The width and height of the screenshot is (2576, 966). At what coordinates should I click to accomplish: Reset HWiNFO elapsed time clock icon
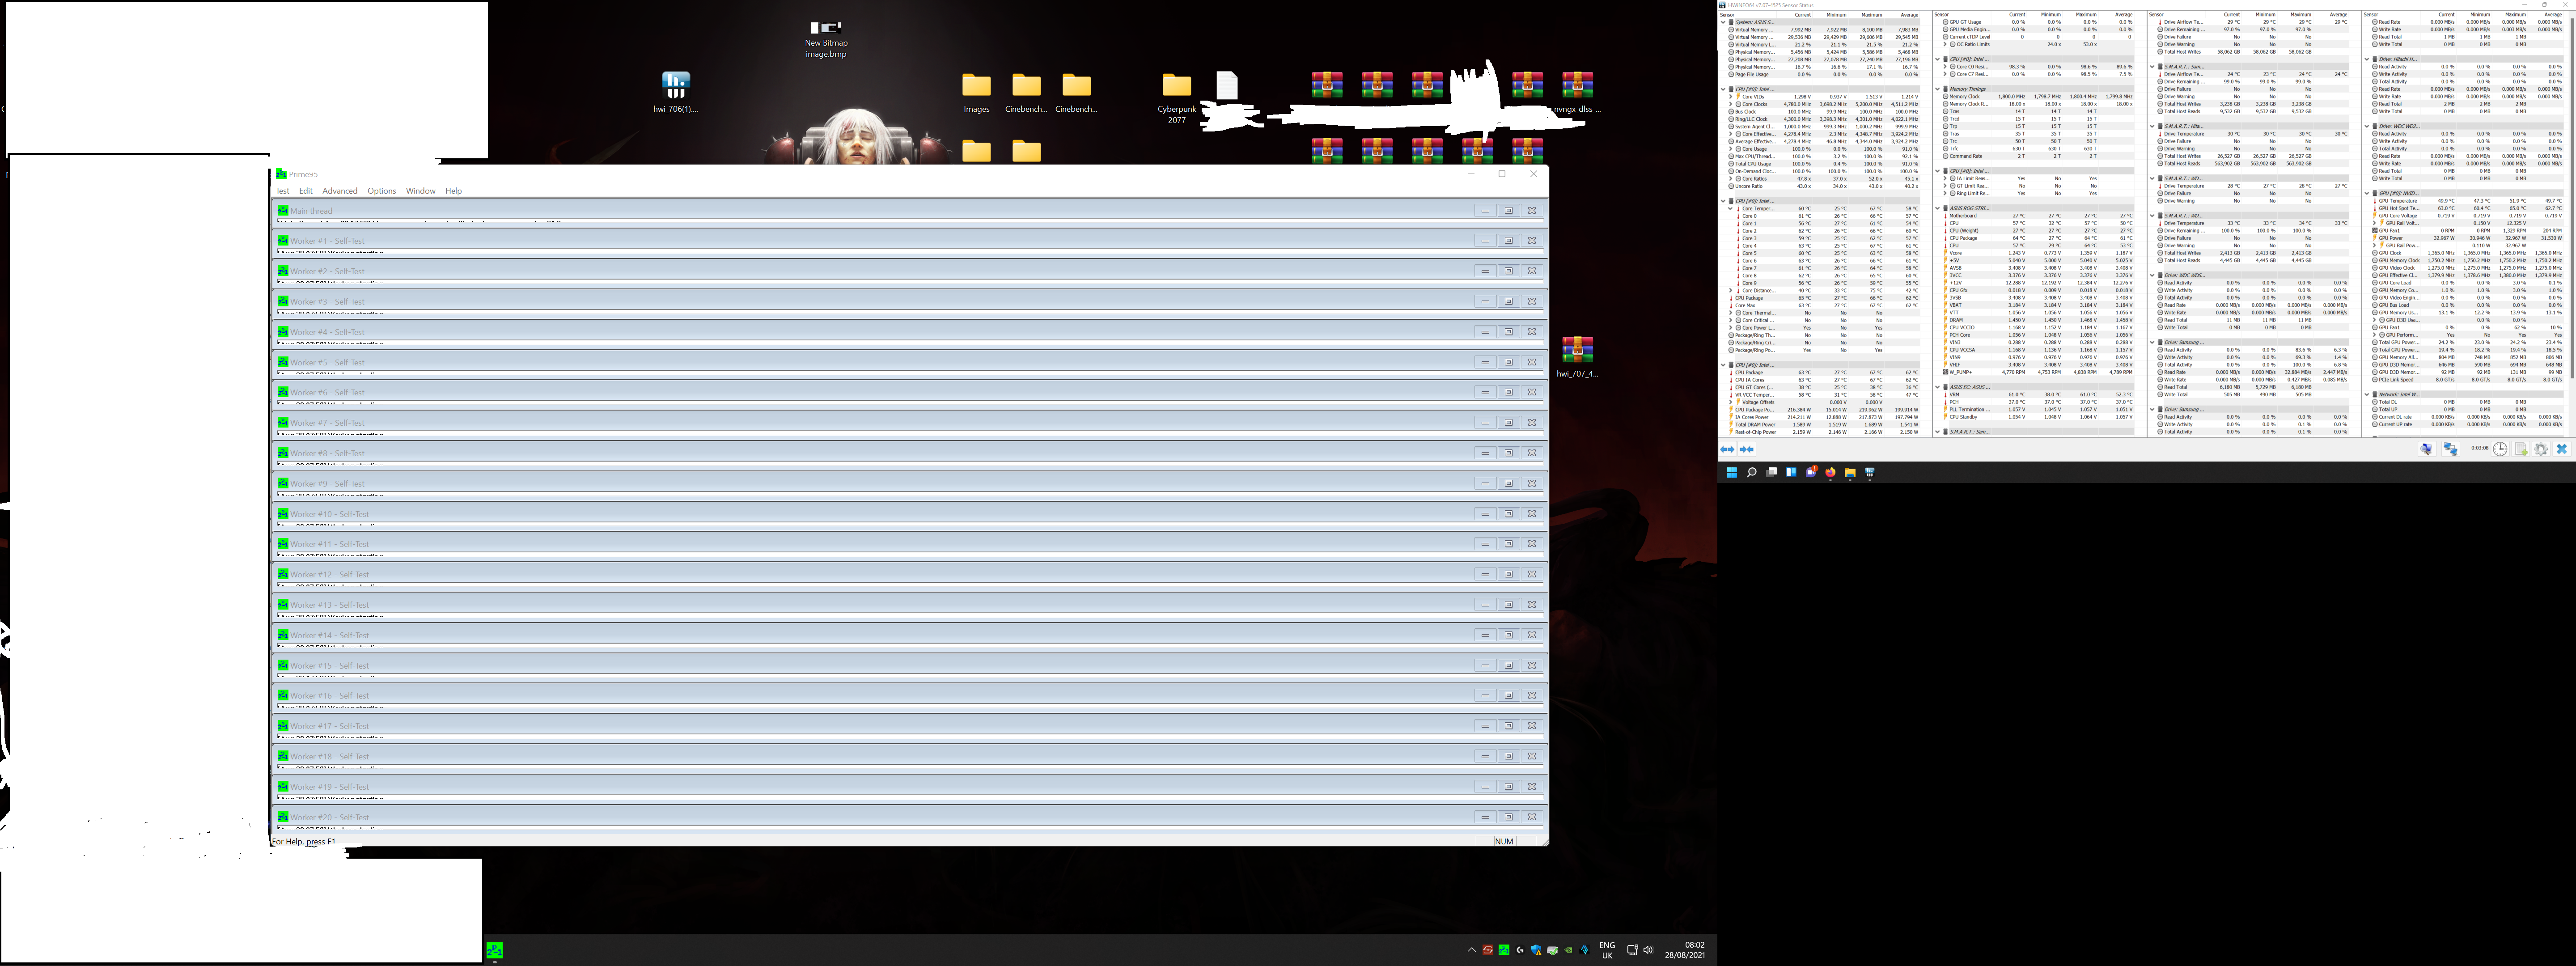pos(2500,449)
